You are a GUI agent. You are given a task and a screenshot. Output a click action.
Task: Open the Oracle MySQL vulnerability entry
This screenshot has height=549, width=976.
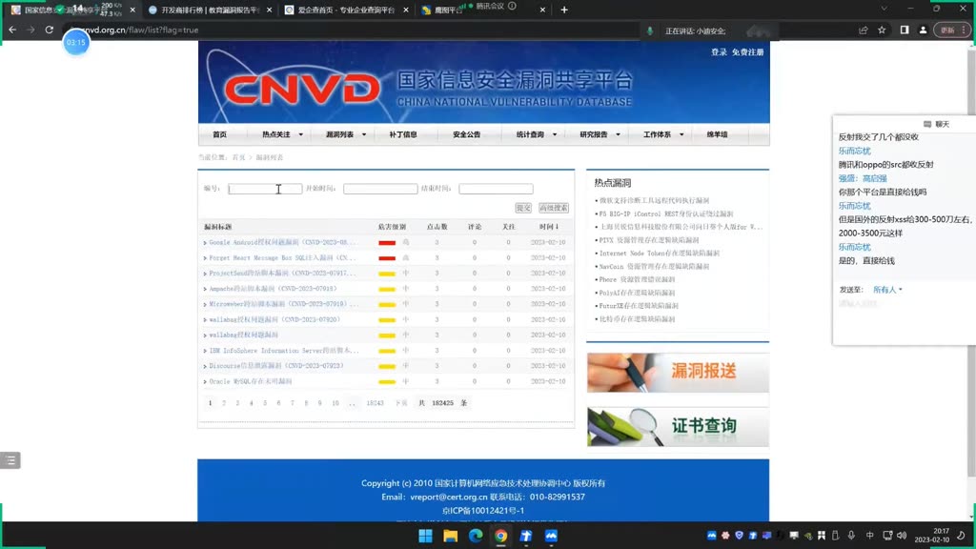251,381
